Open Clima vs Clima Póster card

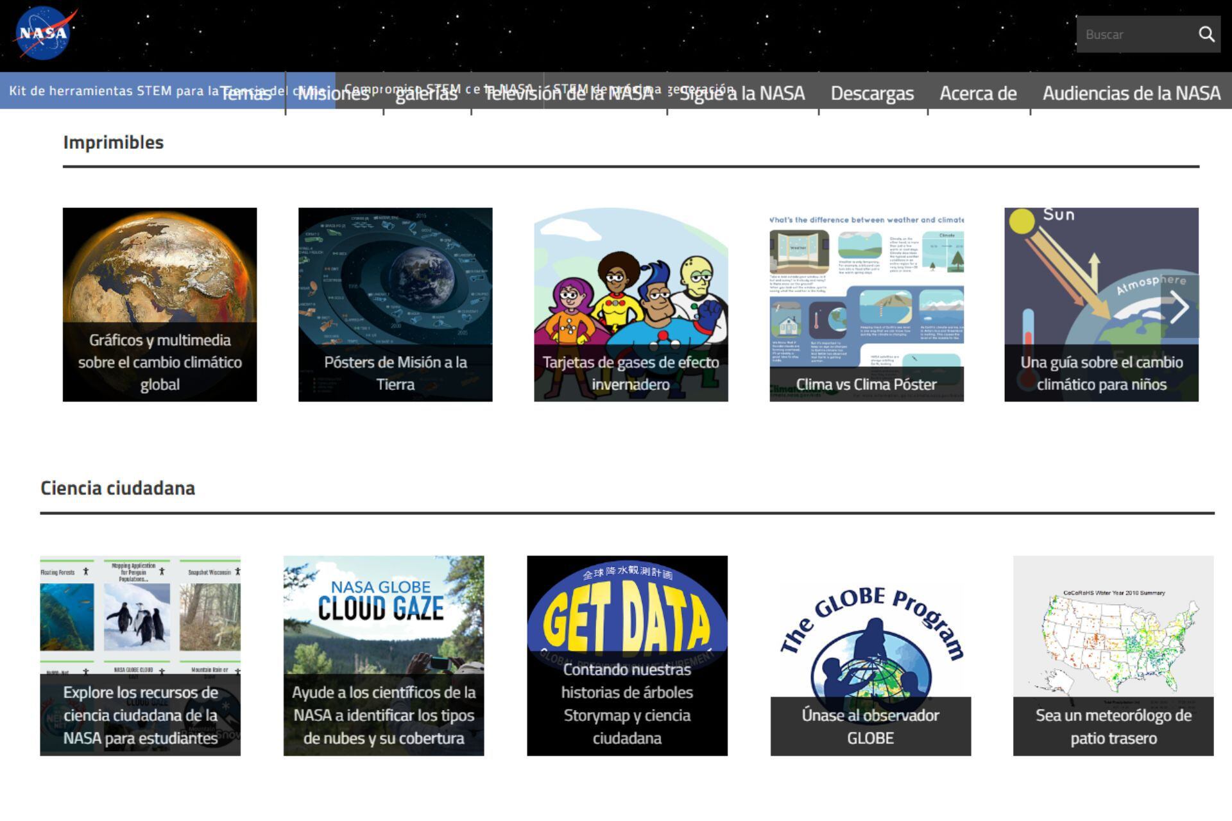point(866,305)
